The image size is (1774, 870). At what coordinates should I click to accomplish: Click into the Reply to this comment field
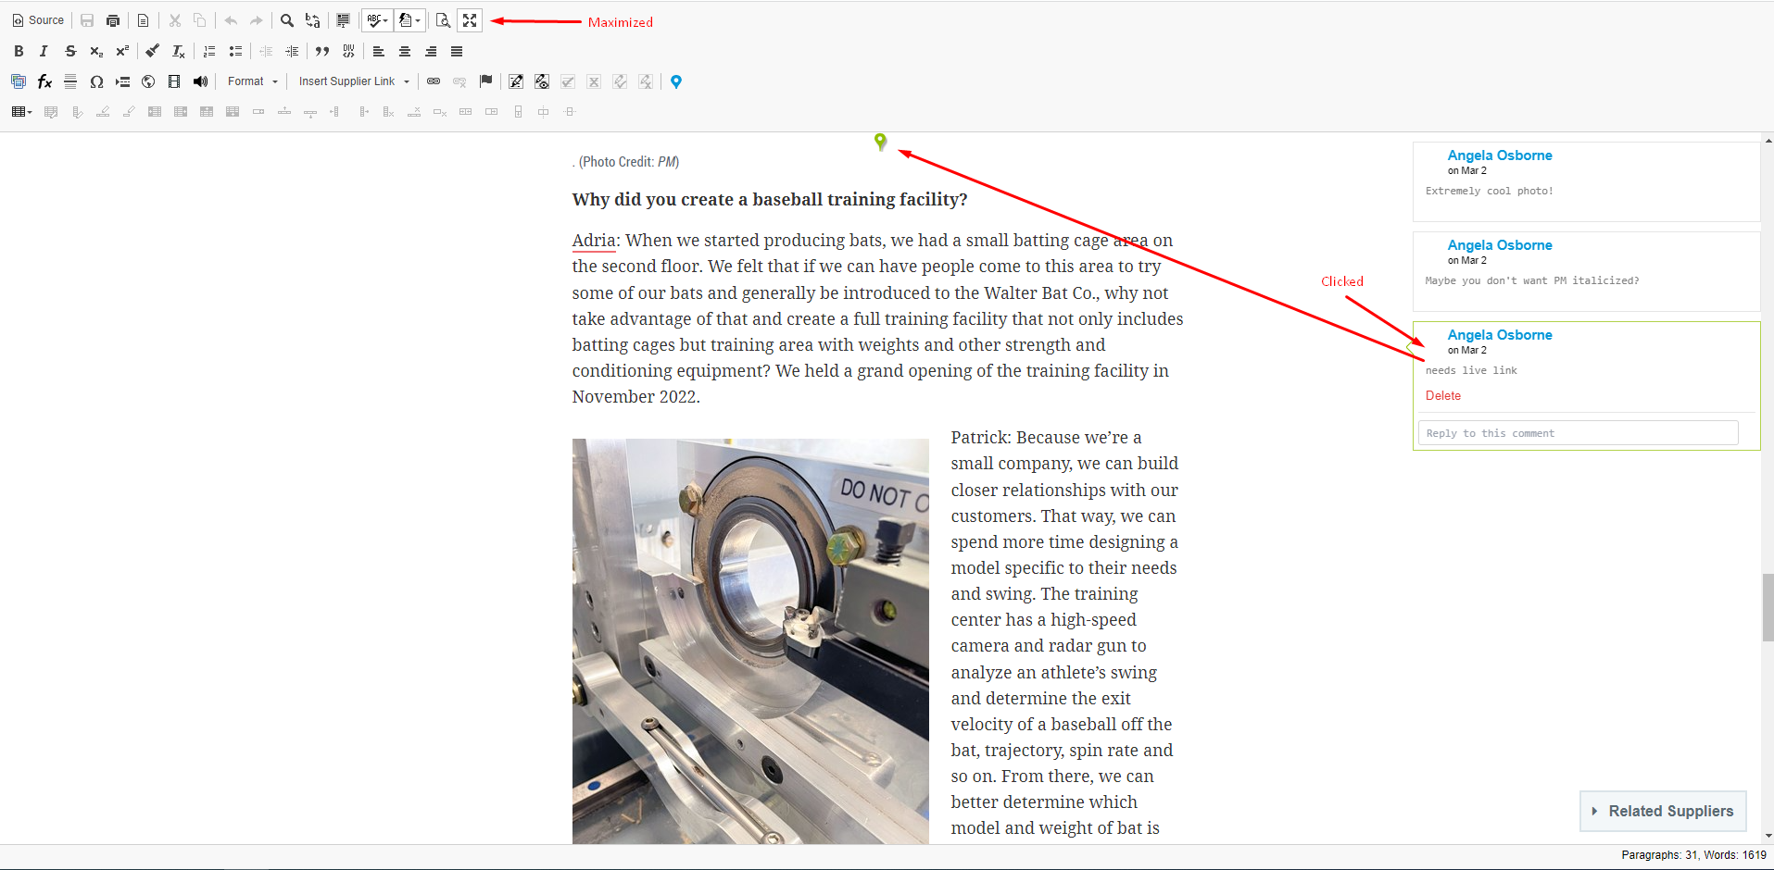tap(1578, 433)
